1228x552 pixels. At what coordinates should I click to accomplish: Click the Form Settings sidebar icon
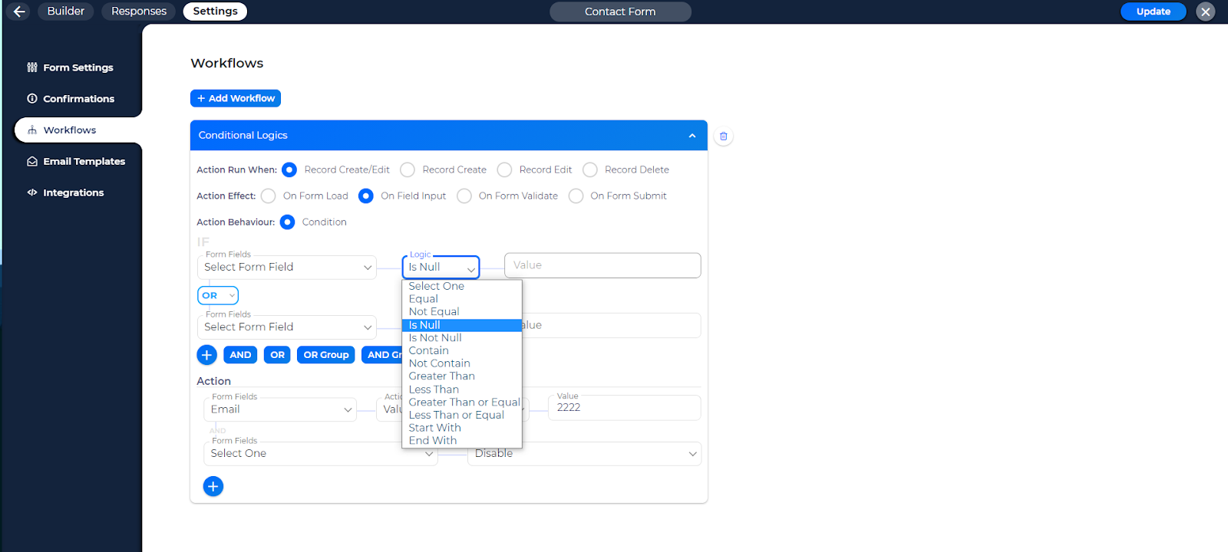32,67
